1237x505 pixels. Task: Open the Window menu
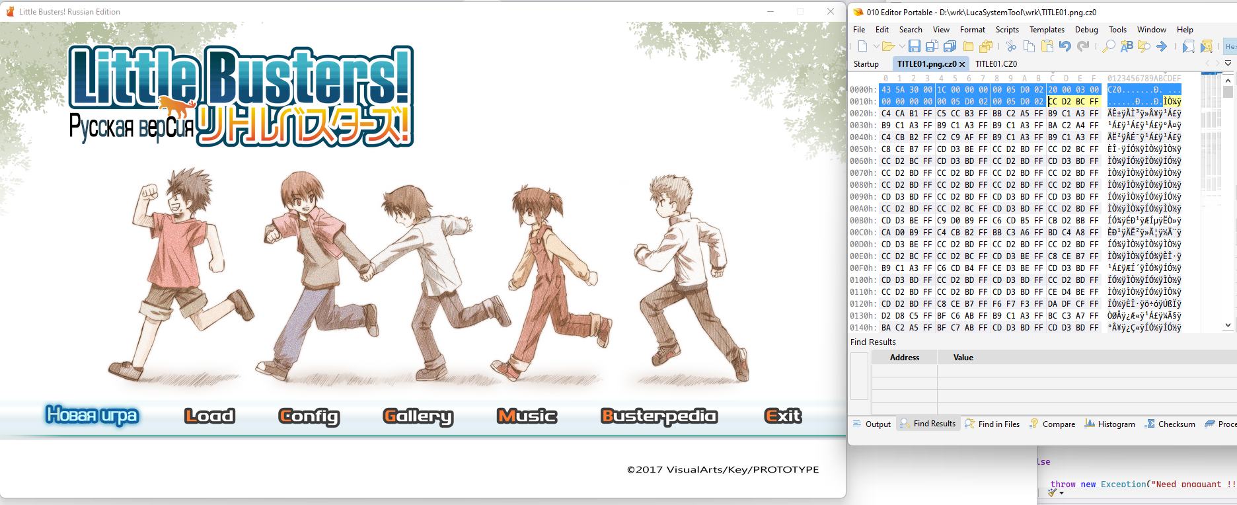pyautogui.click(x=1152, y=30)
